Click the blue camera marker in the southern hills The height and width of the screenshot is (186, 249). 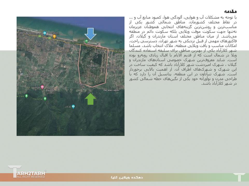(73, 106)
